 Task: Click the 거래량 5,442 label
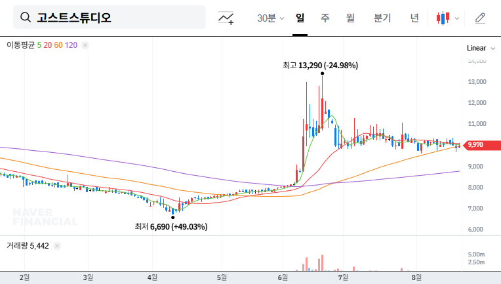pos(28,246)
